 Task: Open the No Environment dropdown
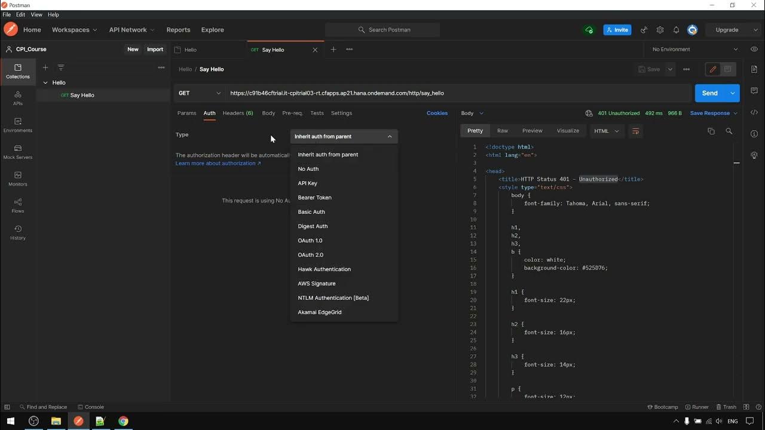[694, 50]
